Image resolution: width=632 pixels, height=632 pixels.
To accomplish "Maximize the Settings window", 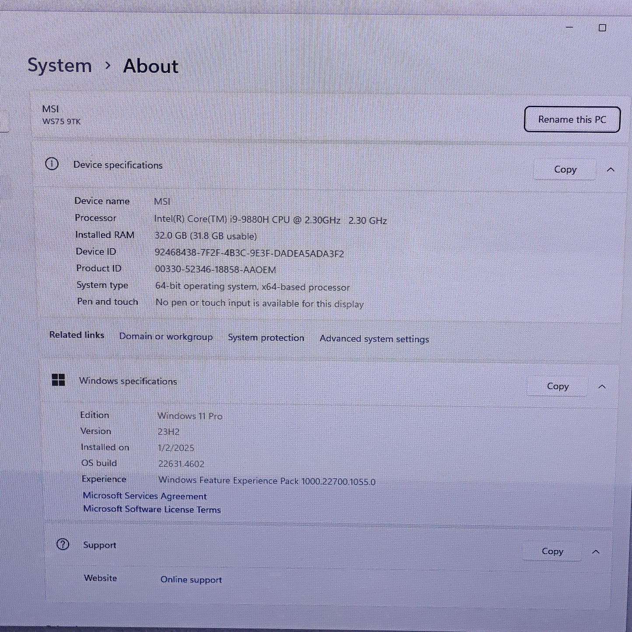I will [602, 28].
